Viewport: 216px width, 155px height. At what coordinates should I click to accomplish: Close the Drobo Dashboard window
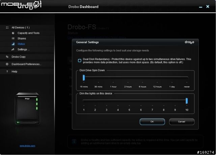point(208,6)
